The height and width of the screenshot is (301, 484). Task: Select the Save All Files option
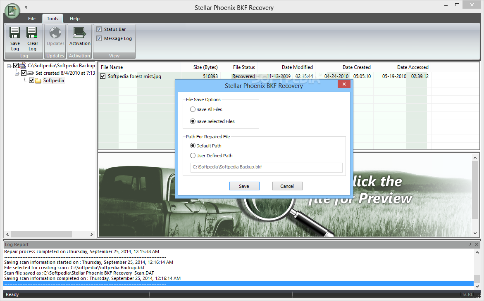coord(206,109)
